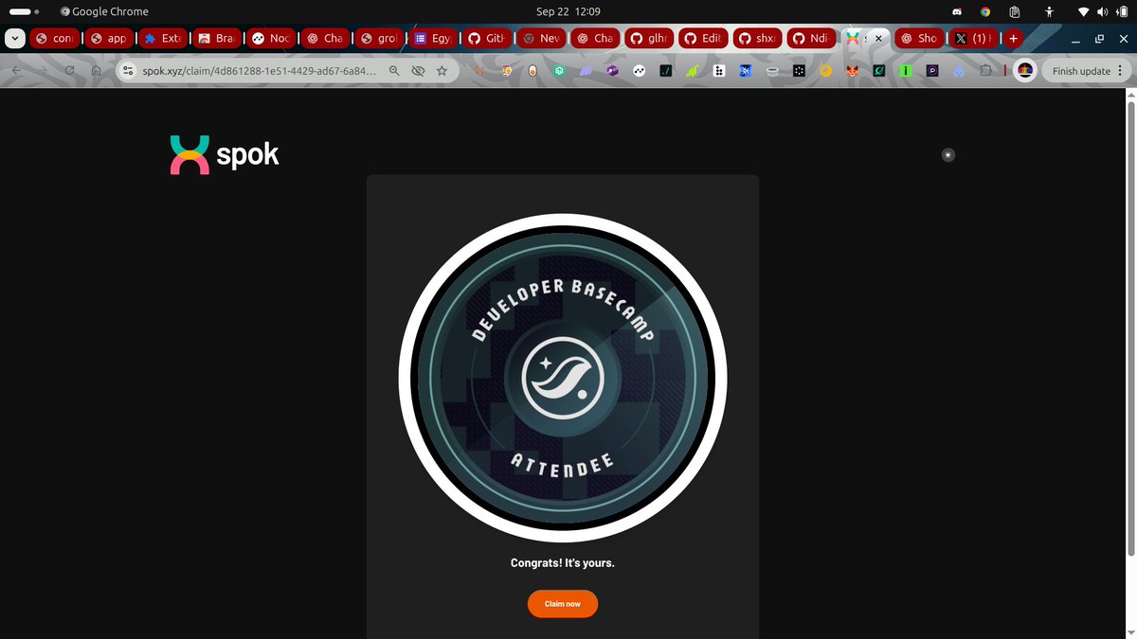Screen dimensions: 1137x639
Task: Switch to the X (1) tab
Action: (x=974, y=39)
